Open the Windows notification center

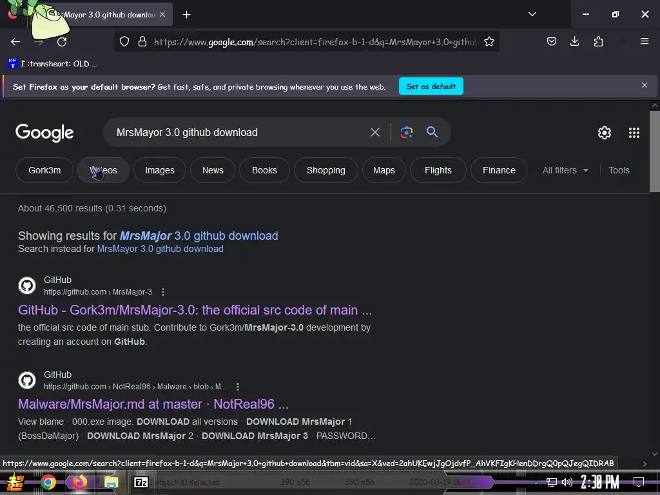639,482
